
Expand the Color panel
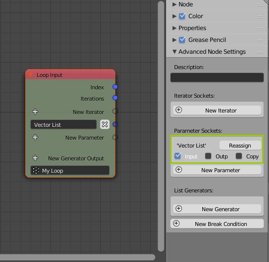click(174, 16)
